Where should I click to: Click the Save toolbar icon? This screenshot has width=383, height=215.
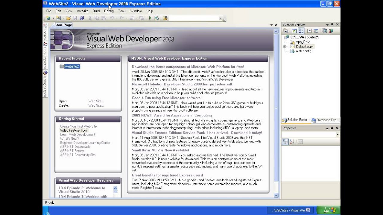click(x=75, y=18)
